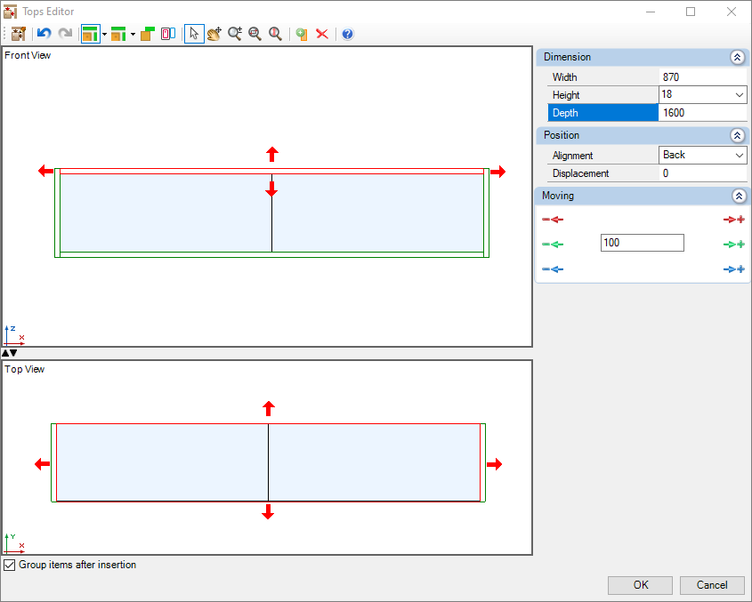752x602 pixels.
Task: Click the red up arrow in Top View
Action: click(269, 409)
